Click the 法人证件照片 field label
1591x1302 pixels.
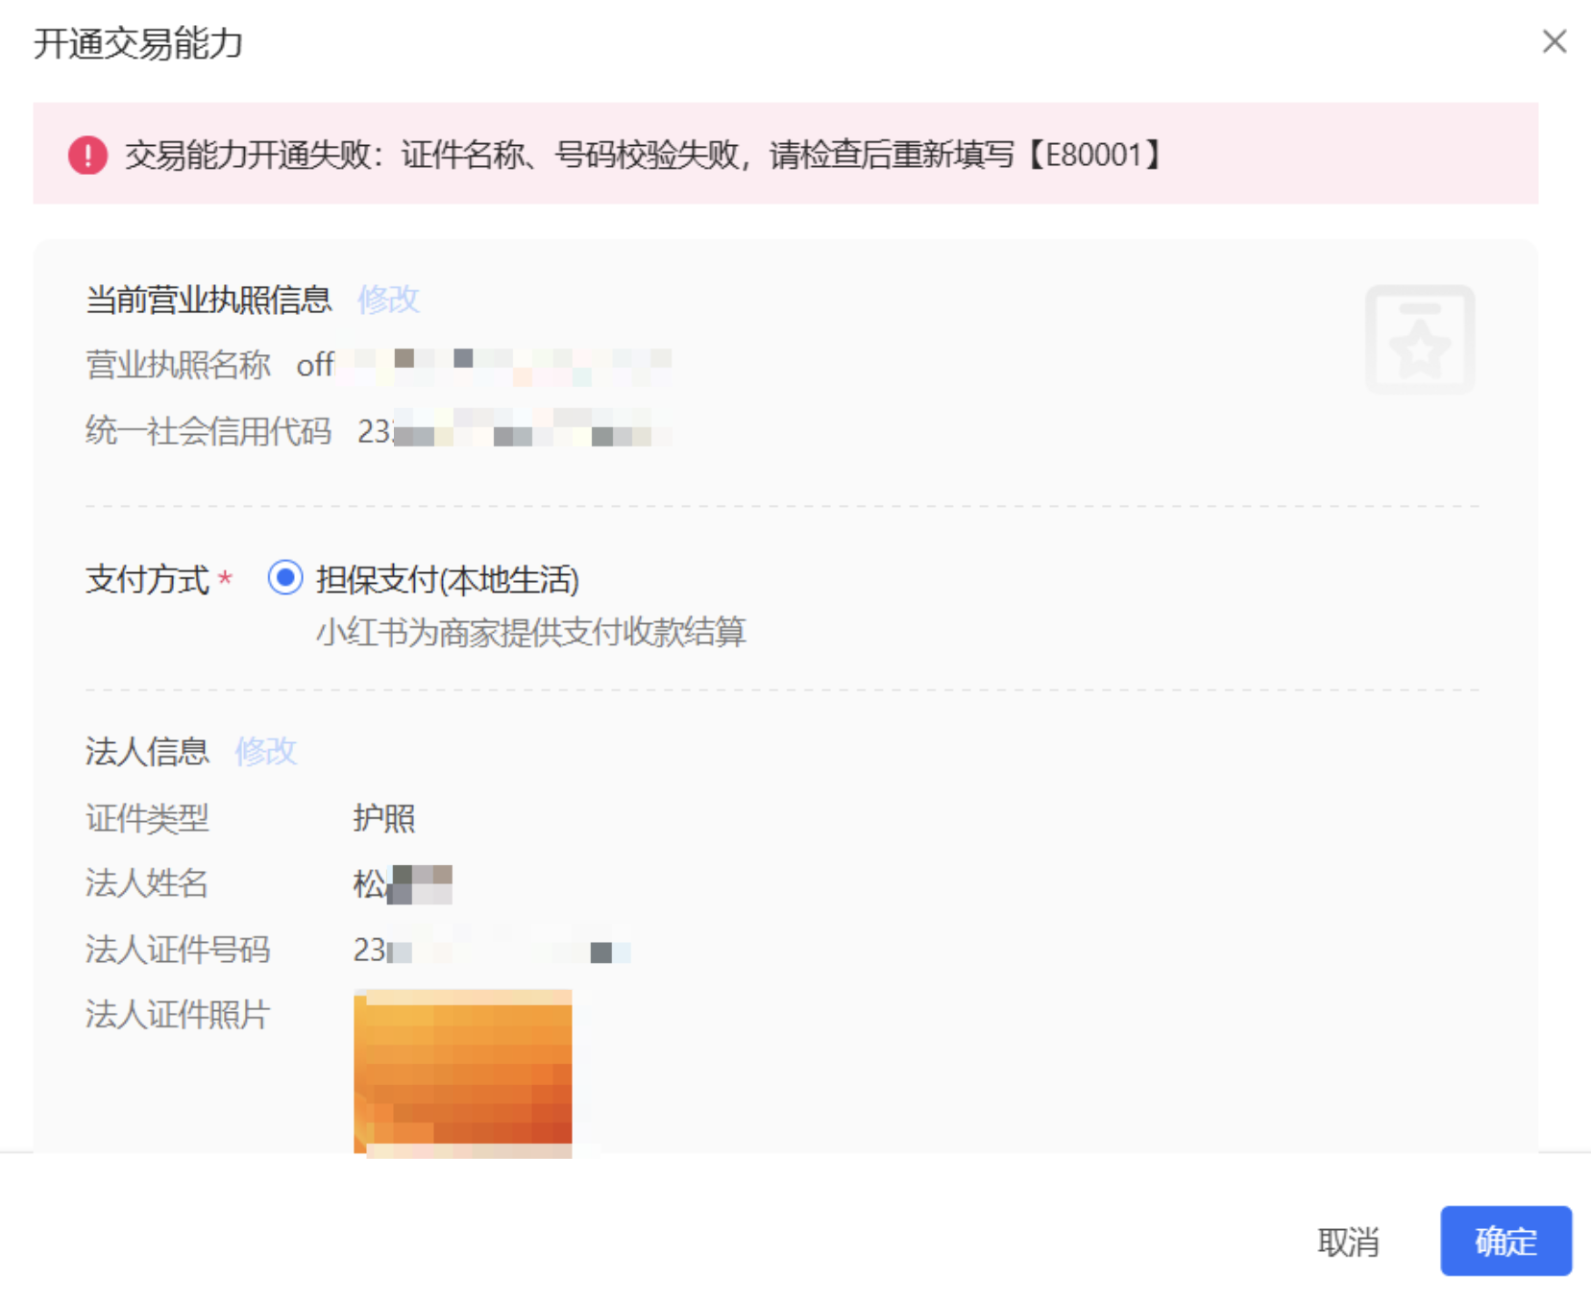coord(178,1014)
